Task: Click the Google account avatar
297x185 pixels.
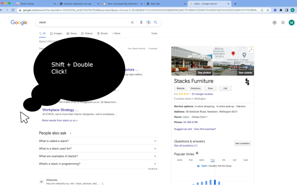Action: coord(291,22)
